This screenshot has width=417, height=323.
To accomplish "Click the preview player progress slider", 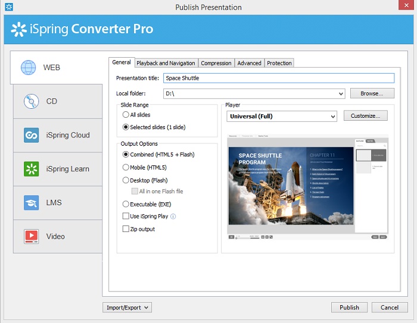I will 247,238.
